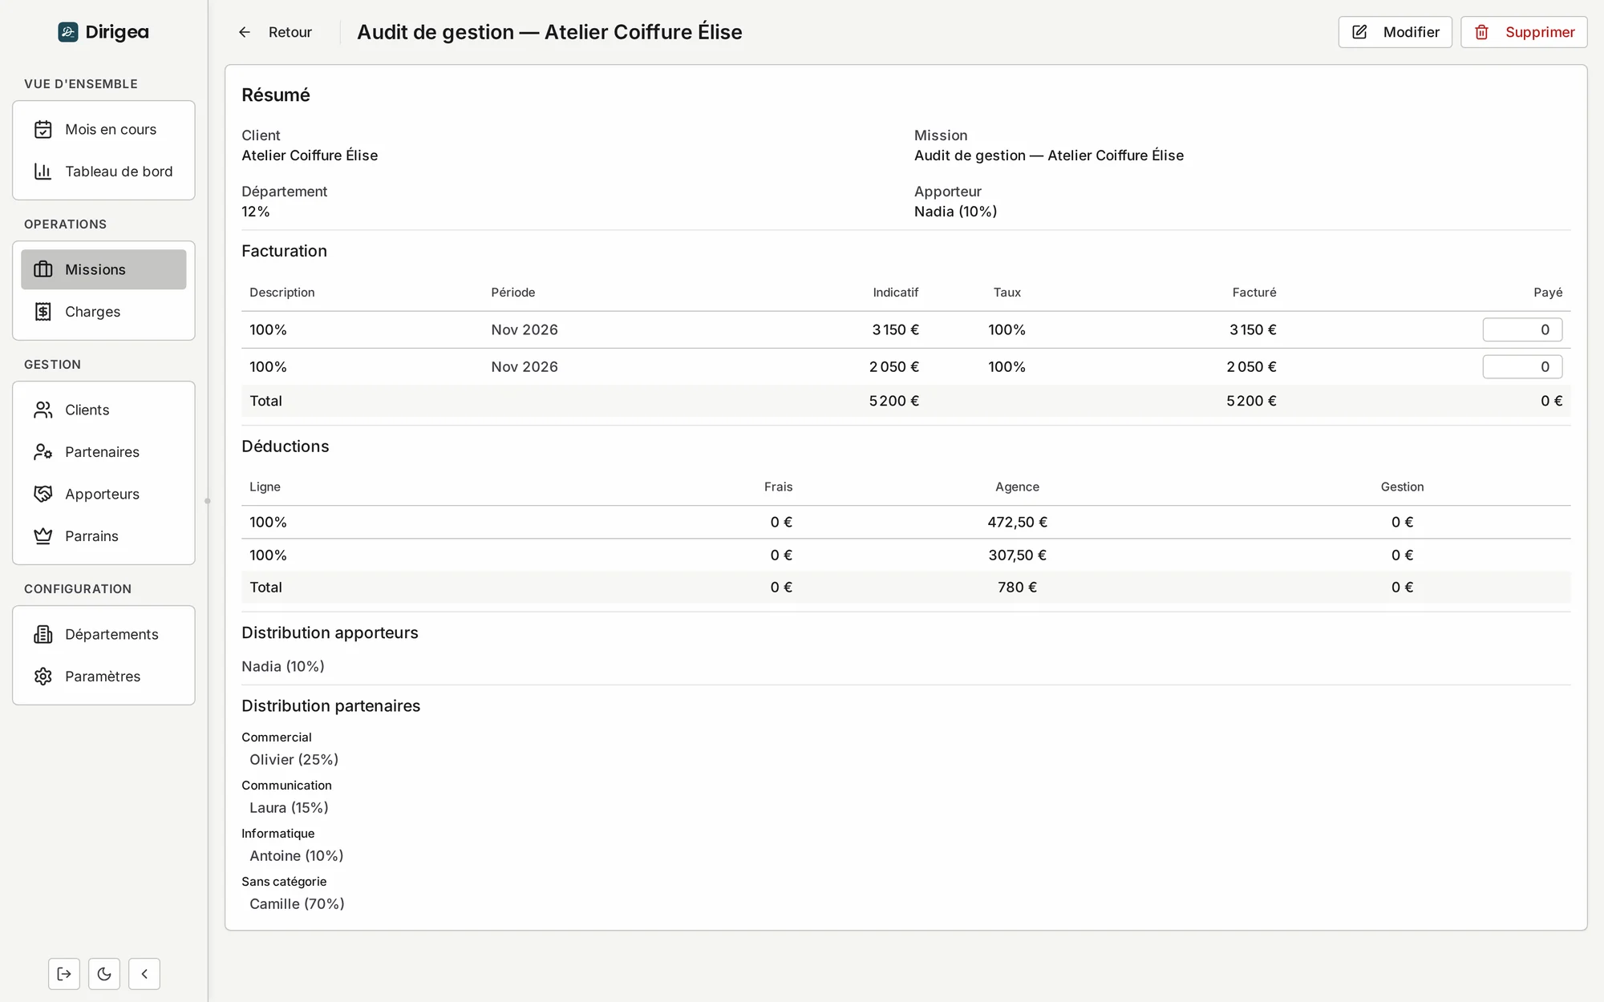Click the Parrains crown icon
The height and width of the screenshot is (1002, 1604).
43,536
